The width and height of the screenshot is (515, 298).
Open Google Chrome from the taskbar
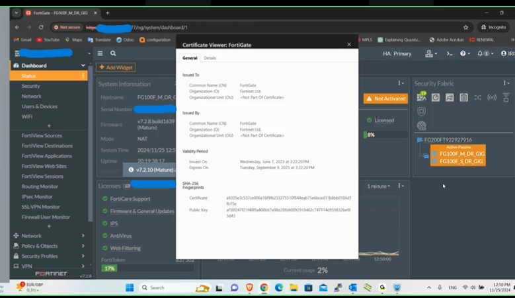pos(264,287)
